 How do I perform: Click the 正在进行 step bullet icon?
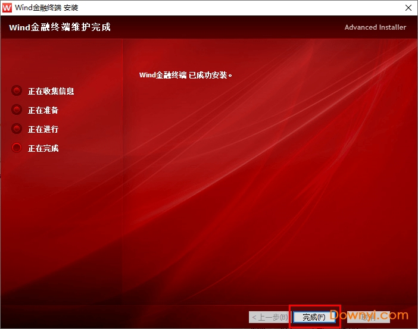click(17, 129)
